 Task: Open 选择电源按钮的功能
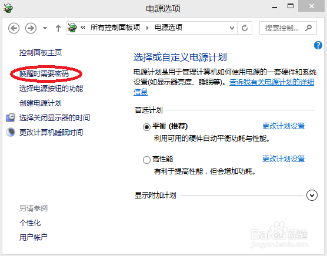pyautogui.click(x=51, y=88)
